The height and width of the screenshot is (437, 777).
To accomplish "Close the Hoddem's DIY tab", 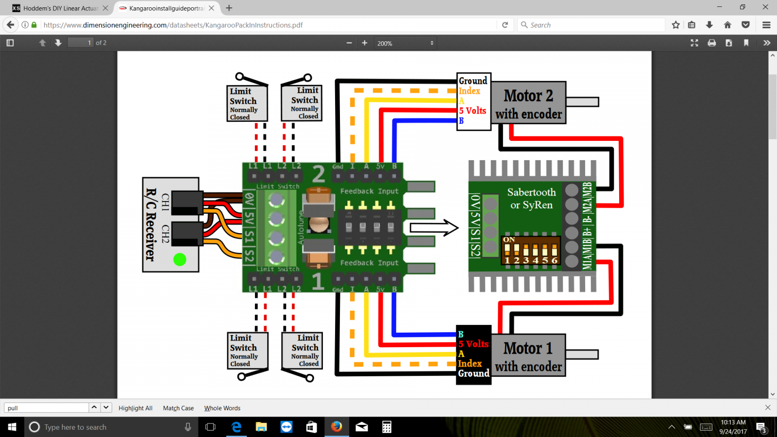I will click(x=105, y=8).
